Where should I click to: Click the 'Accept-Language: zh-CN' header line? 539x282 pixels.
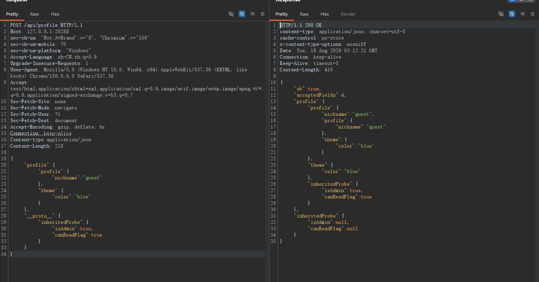coord(53,57)
